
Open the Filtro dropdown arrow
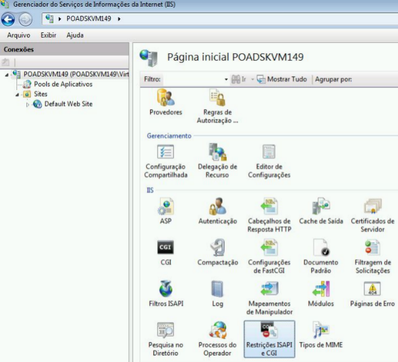226,80
